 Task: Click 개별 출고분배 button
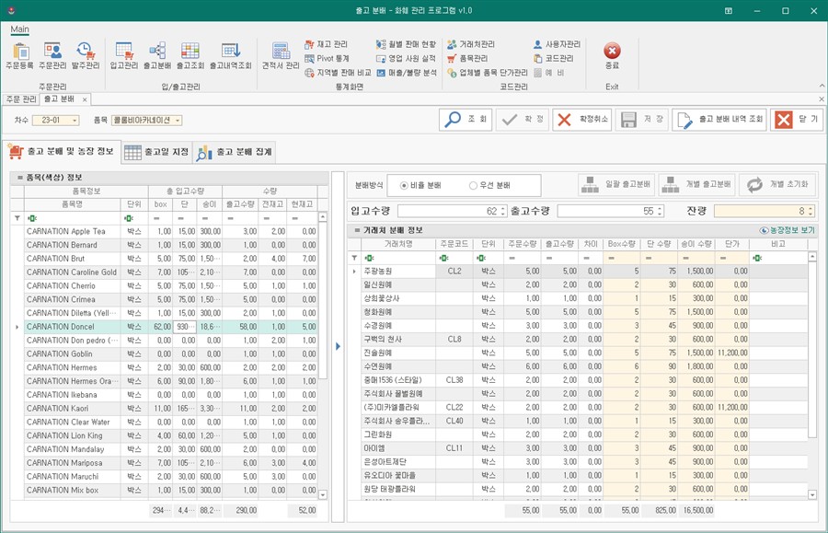(x=696, y=185)
